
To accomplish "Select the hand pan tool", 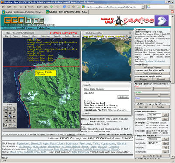I will pos(10,125).
